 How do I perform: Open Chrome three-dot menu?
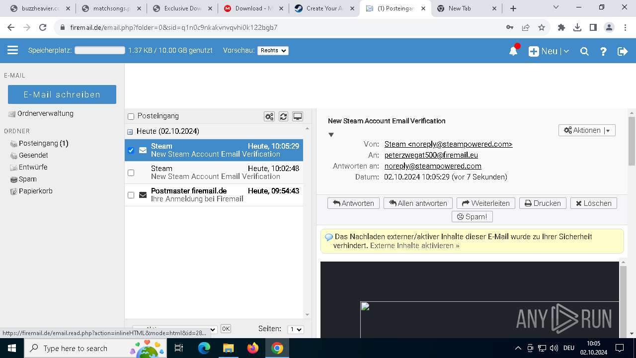(625, 28)
